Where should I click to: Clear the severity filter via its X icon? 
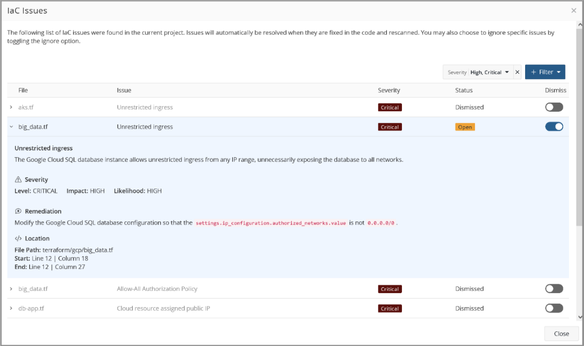point(517,71)
